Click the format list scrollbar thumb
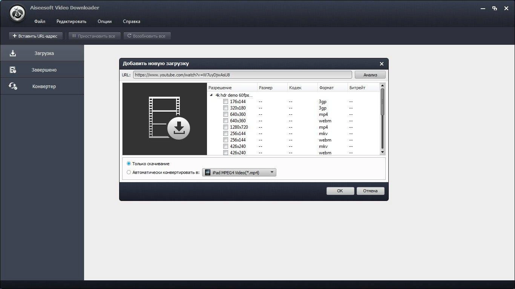This screenshot has width=515, height=289. 382,102
